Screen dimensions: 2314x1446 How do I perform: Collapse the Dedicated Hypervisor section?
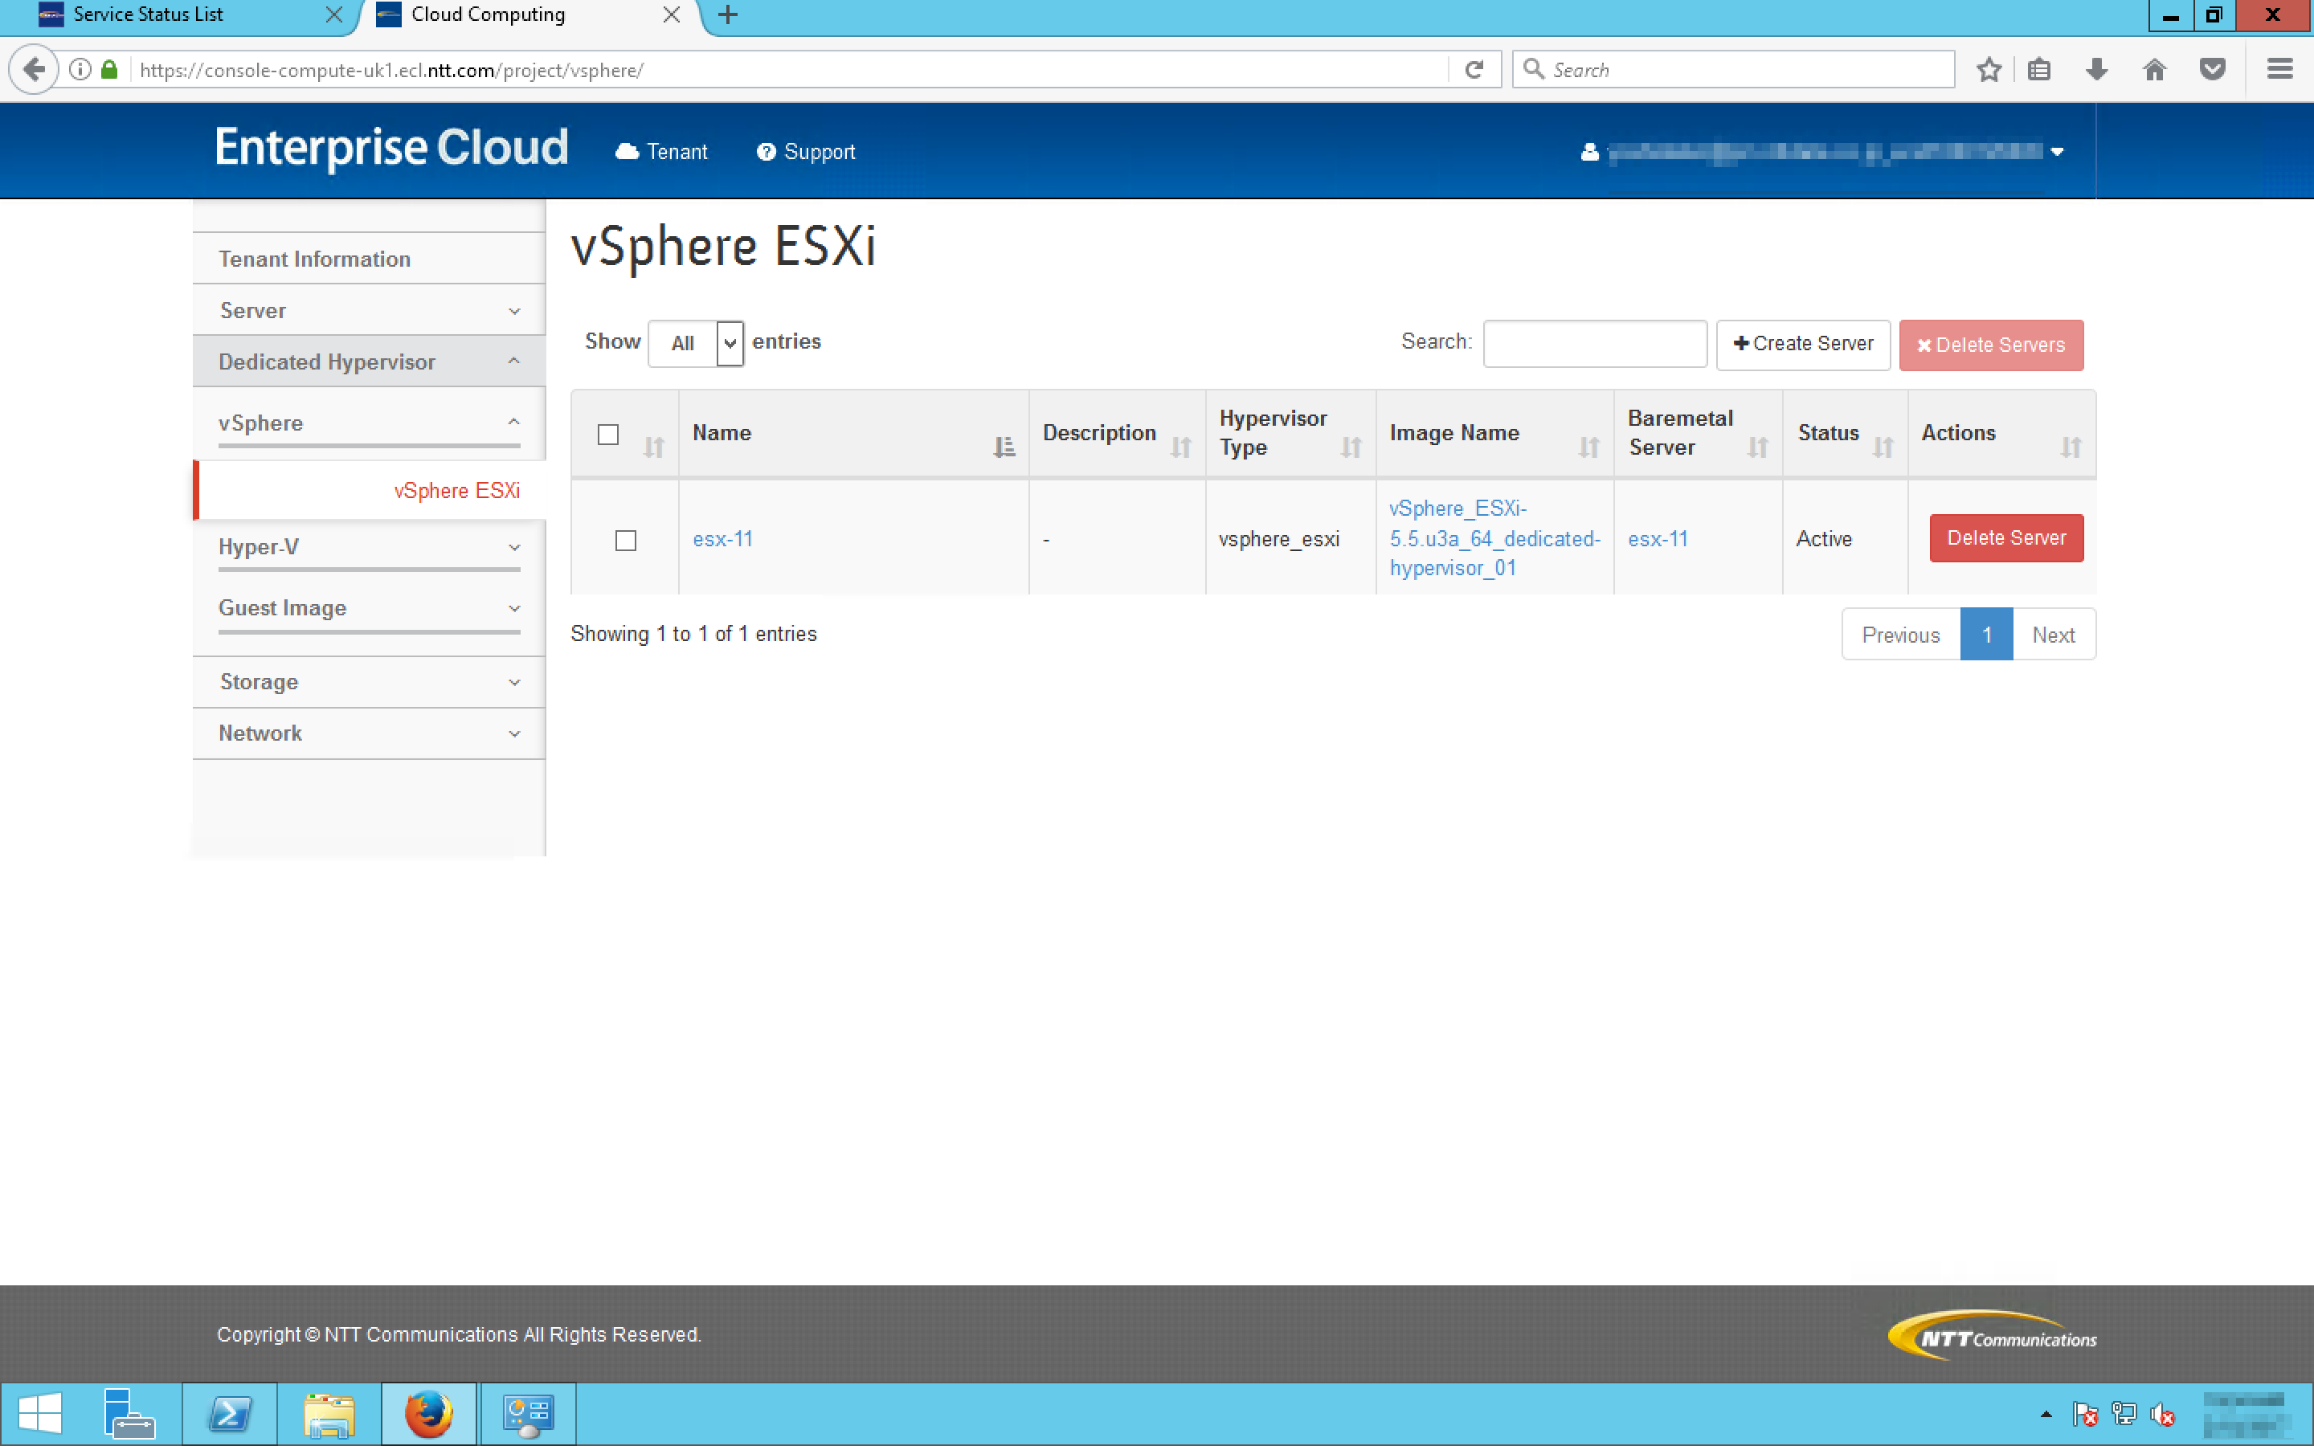(369, 361)
